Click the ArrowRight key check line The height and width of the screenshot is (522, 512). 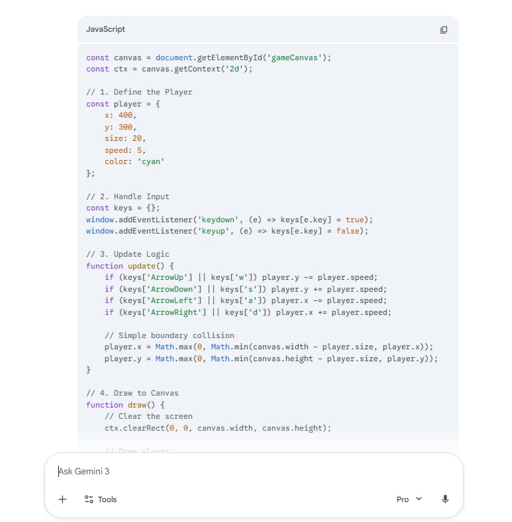point(248,312)
